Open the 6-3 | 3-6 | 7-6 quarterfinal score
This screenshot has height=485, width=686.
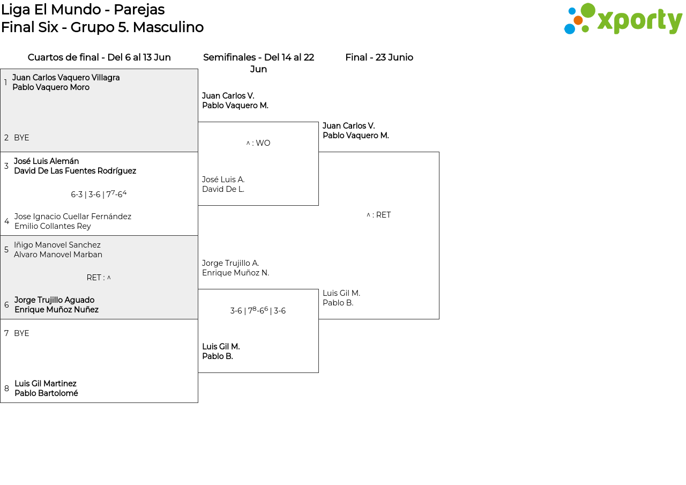(x=99, y=195)
